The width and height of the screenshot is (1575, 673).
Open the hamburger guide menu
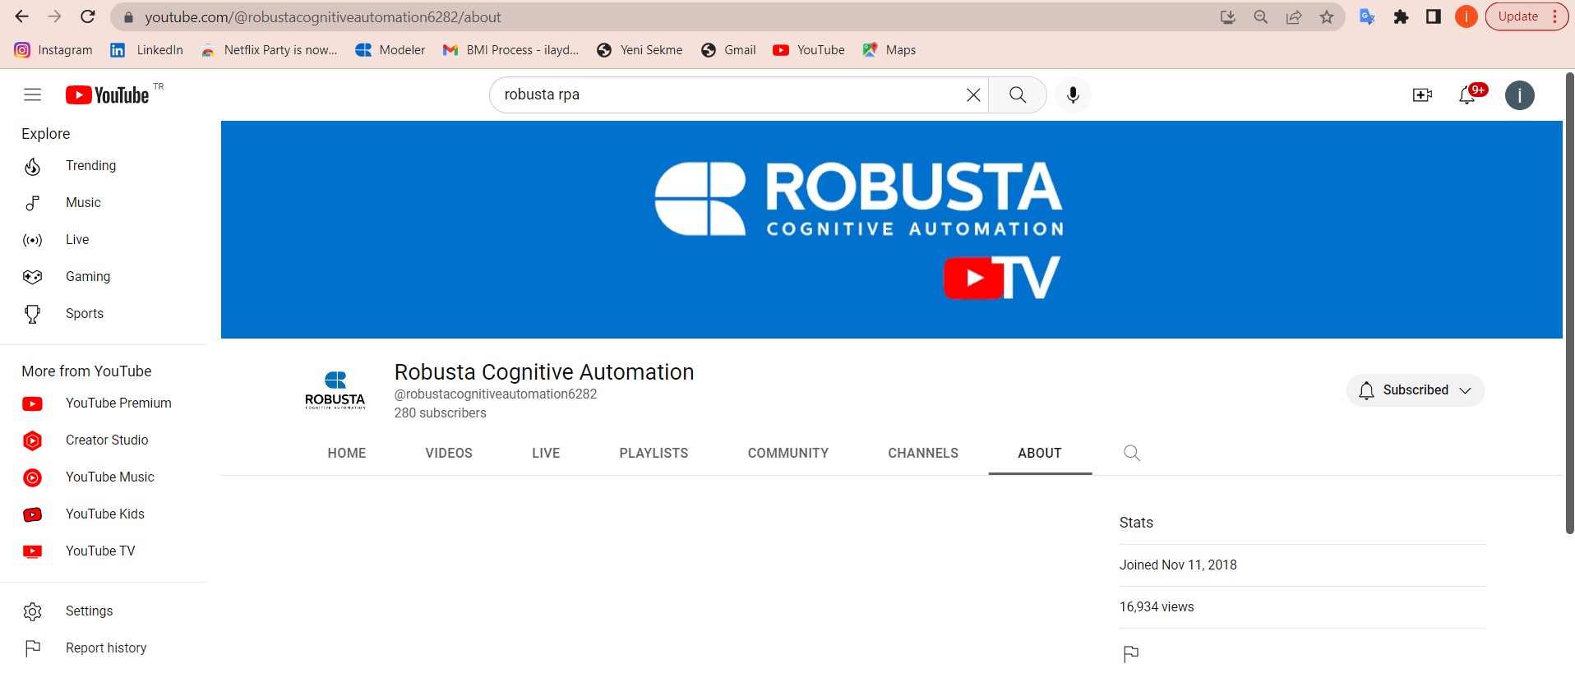pos(32,94)
